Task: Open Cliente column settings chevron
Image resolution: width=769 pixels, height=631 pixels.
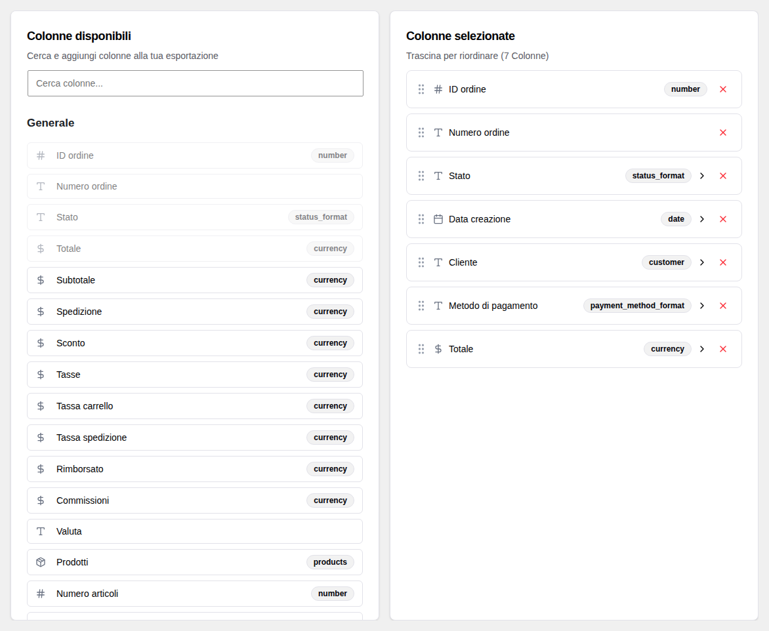Action: [702, 262]
